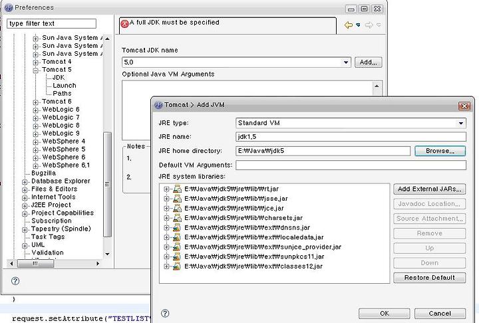This screenshot has width=479, height=323.
Task: Click the rt.jar library icon
Action: 177,189
